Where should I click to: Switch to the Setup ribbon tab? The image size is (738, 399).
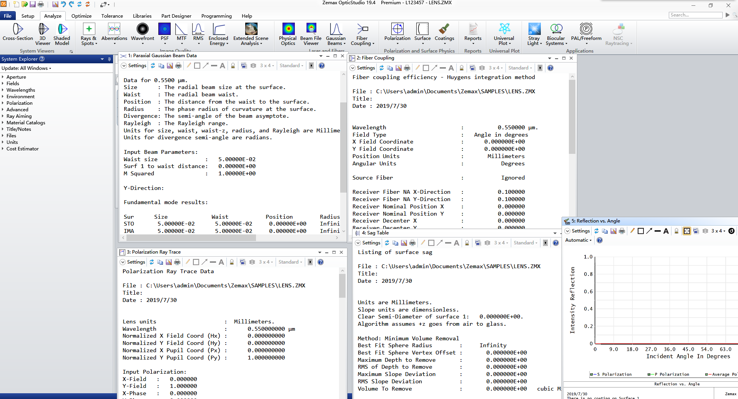pyautogui.click(x=28, y=16)
